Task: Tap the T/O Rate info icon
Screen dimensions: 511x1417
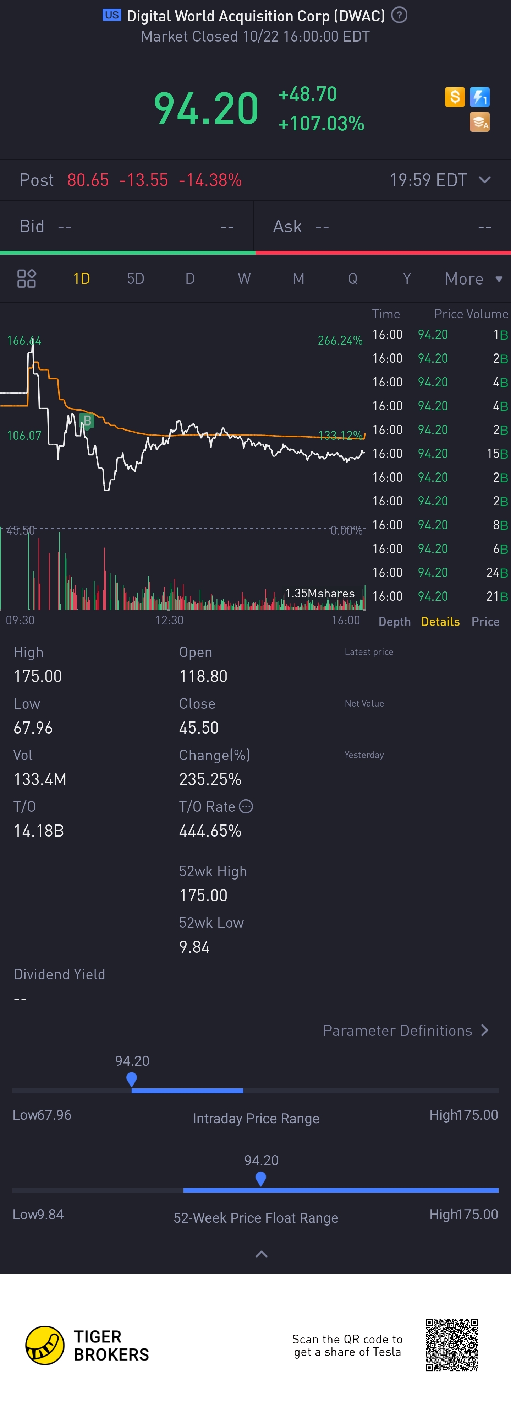Action: (x=246, y=806)
